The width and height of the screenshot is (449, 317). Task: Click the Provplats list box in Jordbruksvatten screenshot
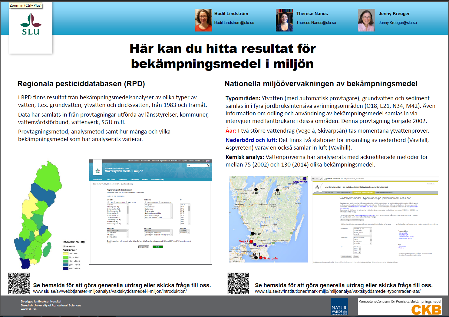(362, 232)
